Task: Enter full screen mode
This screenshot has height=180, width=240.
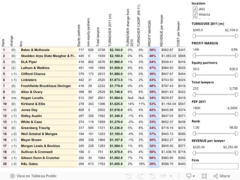Action: 204,176
